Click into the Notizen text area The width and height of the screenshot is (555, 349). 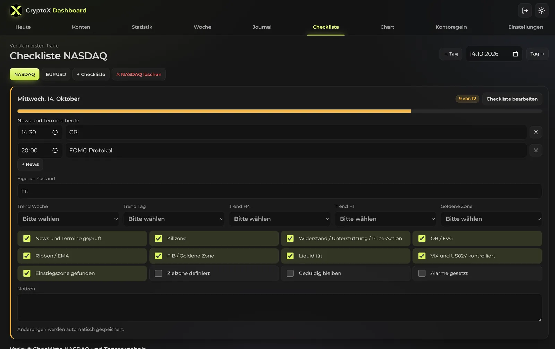280,307
